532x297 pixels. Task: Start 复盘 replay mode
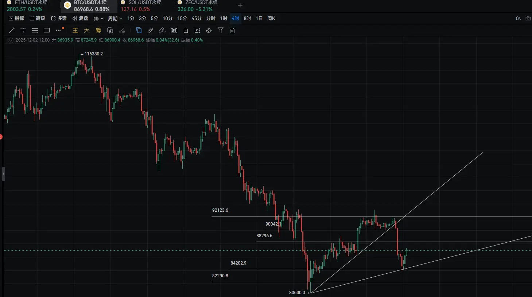(x=80, y=18)
